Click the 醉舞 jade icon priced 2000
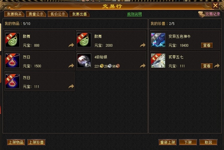Screen dimensions: 224x150 pyautogui.click(x=84, y=40)
